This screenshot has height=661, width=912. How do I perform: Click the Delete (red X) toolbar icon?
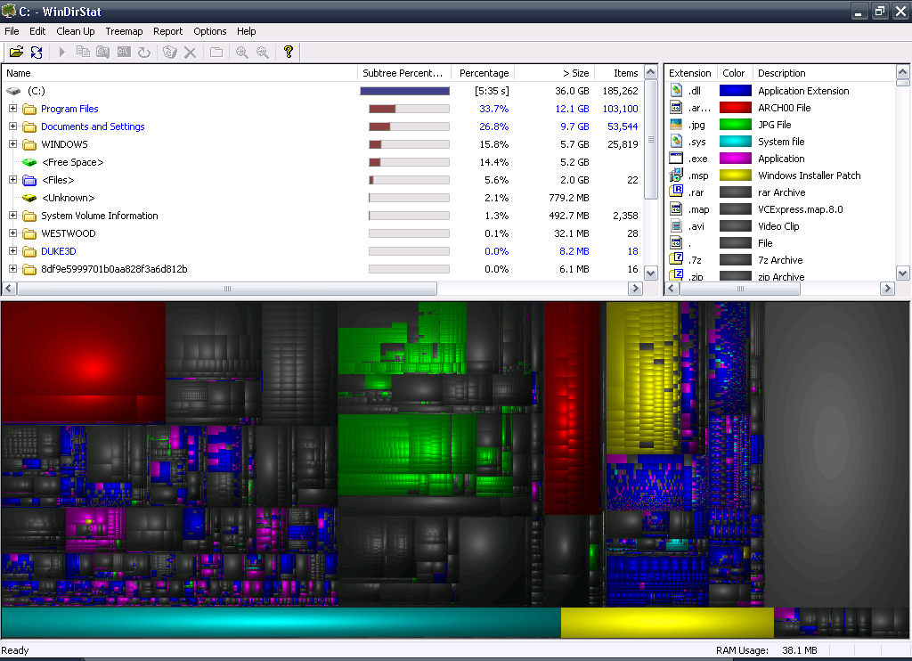coord(189,52)
